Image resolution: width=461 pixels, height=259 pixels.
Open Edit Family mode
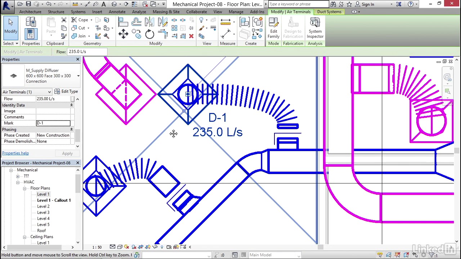coord(273,28)
